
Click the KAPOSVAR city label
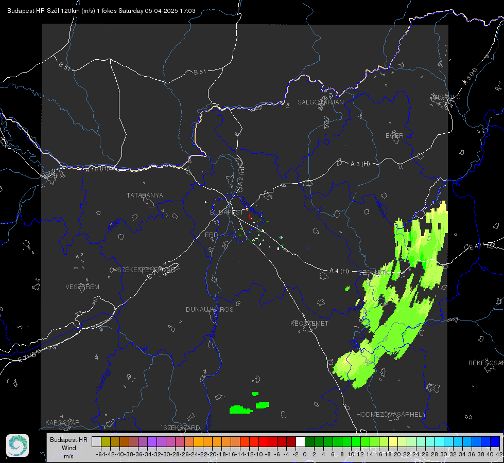tap(62, 422)
